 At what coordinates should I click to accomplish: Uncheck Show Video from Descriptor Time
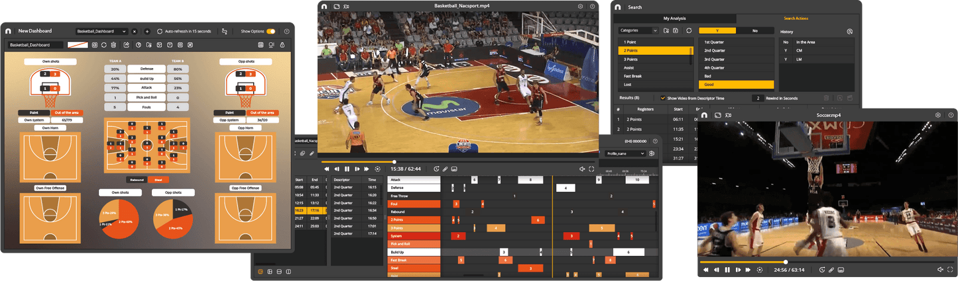(662, 98)
